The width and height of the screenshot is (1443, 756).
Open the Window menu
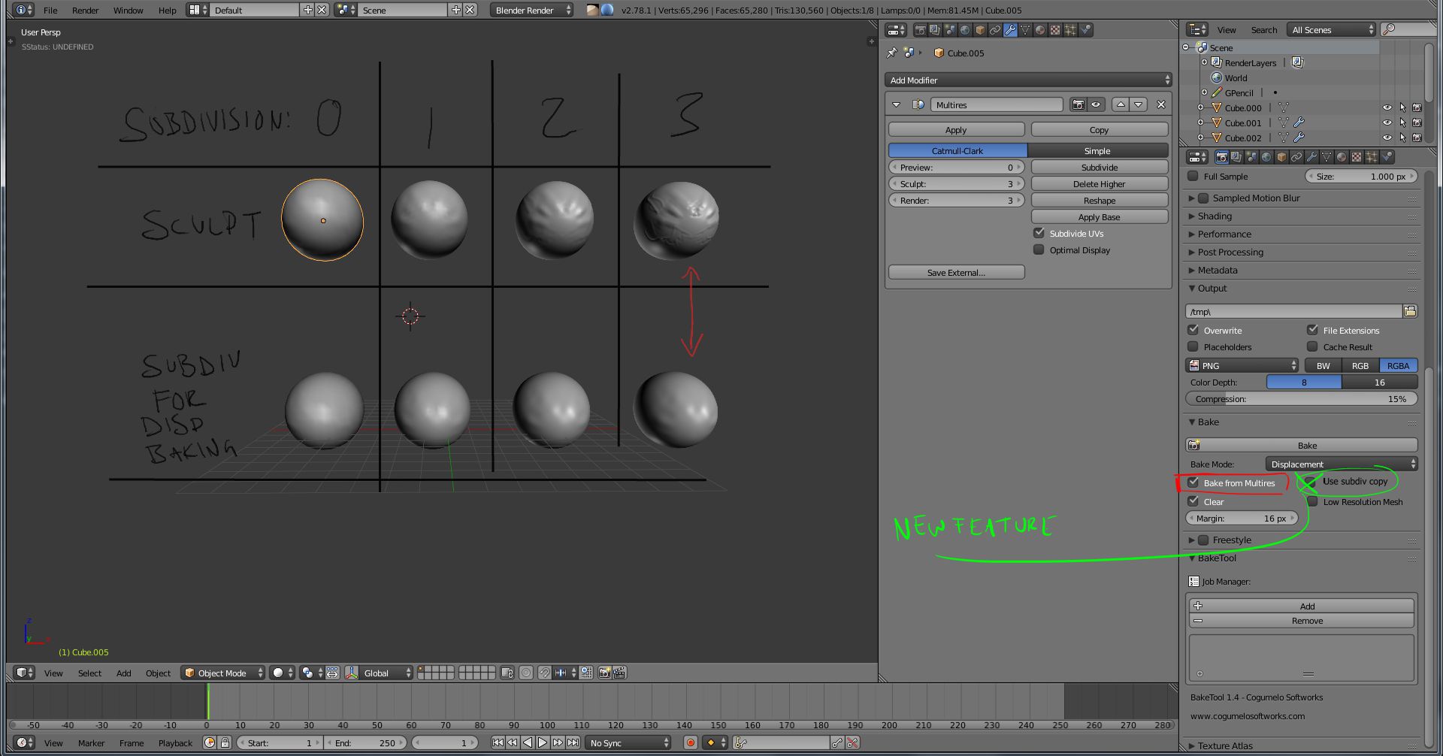click(128, 11)
